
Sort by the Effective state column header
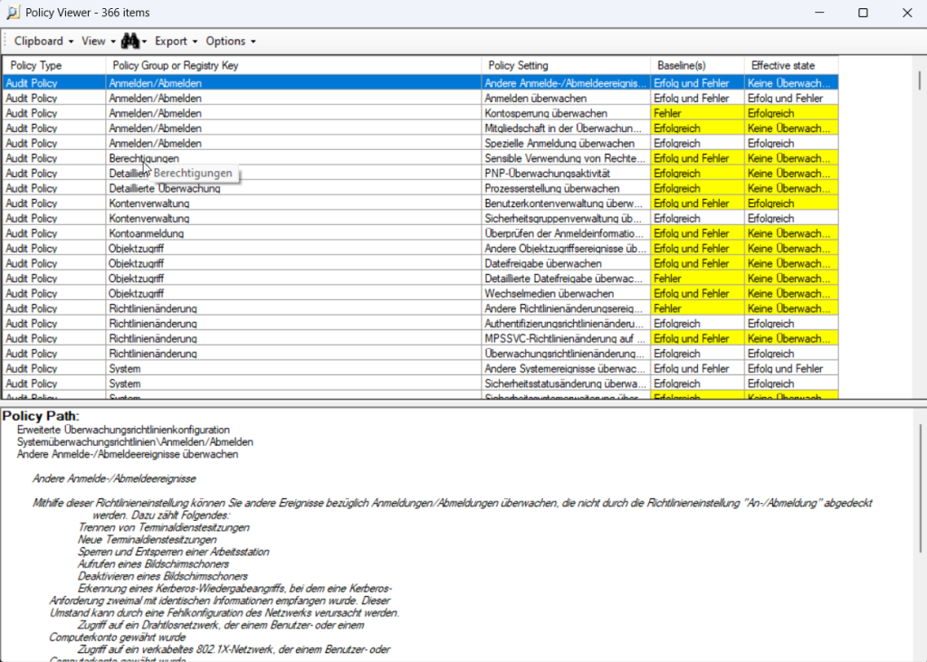coord(791,65)
